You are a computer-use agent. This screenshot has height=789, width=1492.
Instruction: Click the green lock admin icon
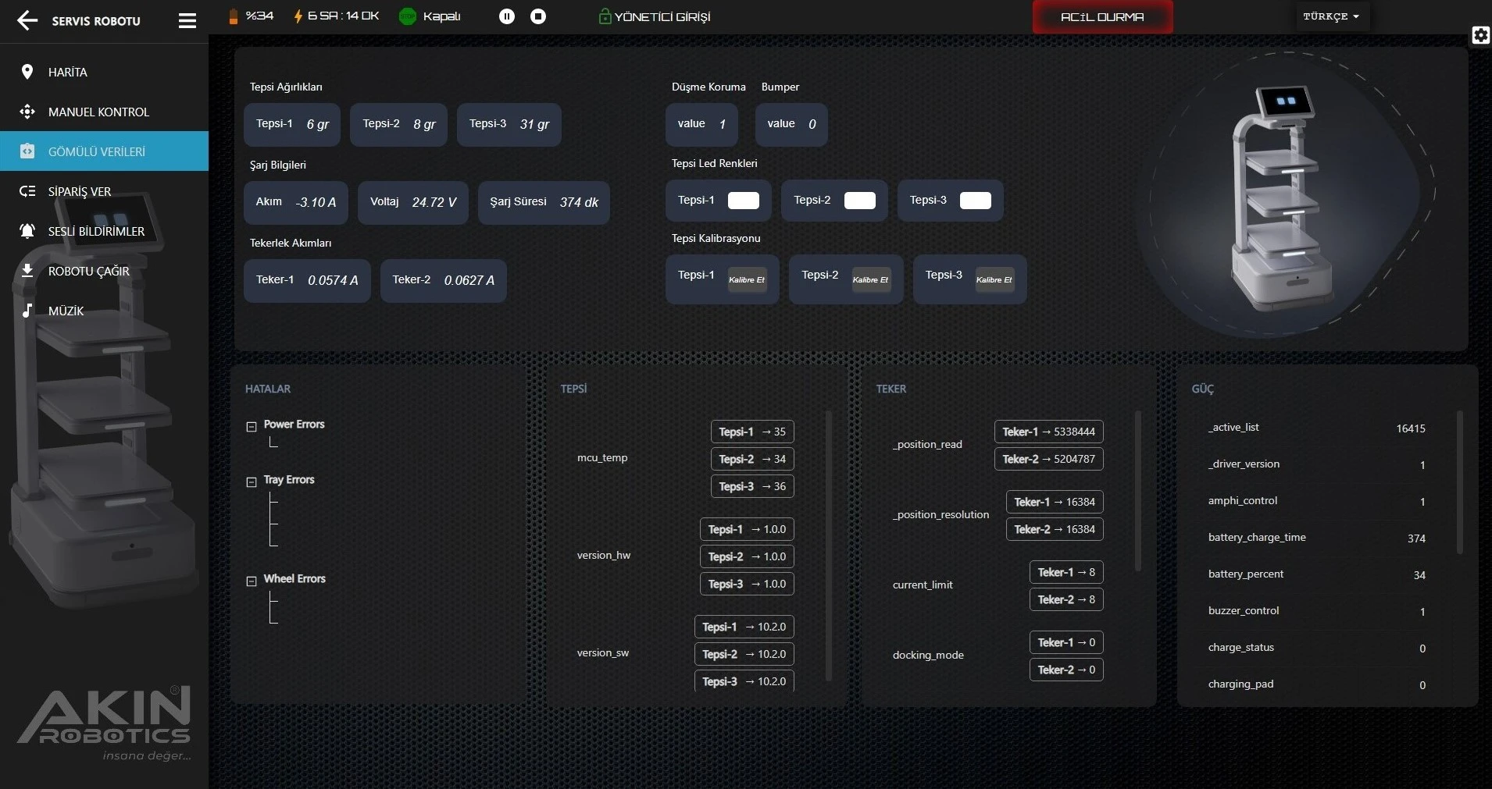[605, 16]
